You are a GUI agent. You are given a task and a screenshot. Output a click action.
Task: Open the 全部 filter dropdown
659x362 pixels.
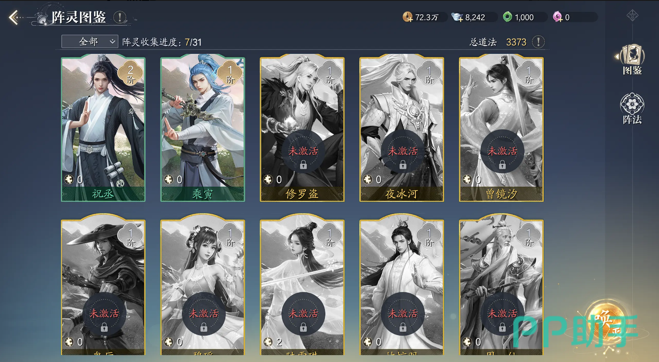click(x=90, y=42)
